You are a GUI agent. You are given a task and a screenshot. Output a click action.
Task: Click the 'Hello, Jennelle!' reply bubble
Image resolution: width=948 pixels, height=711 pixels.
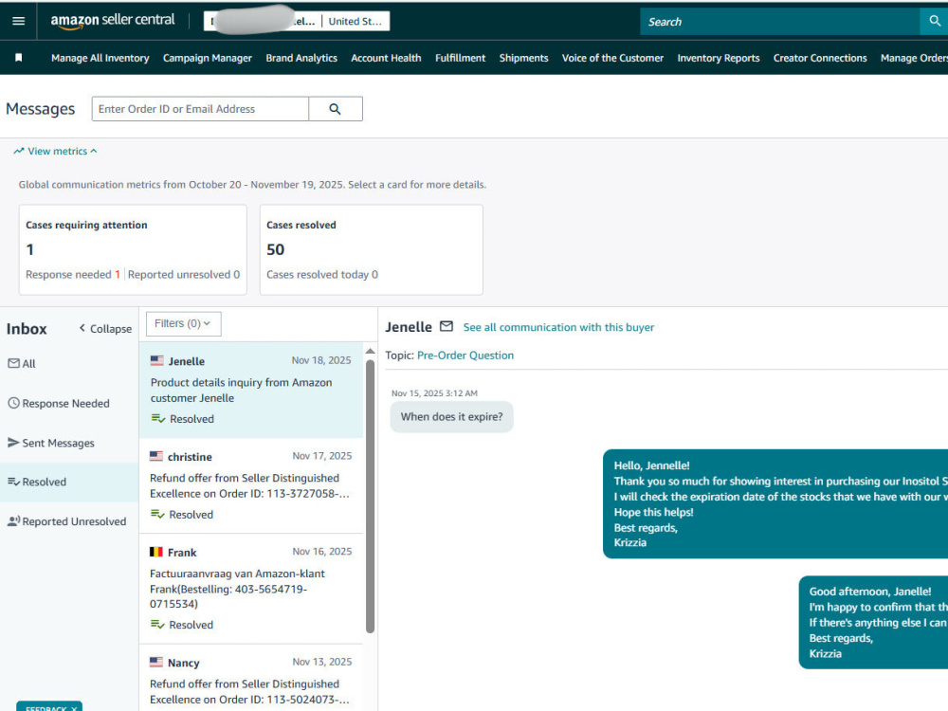775,503
